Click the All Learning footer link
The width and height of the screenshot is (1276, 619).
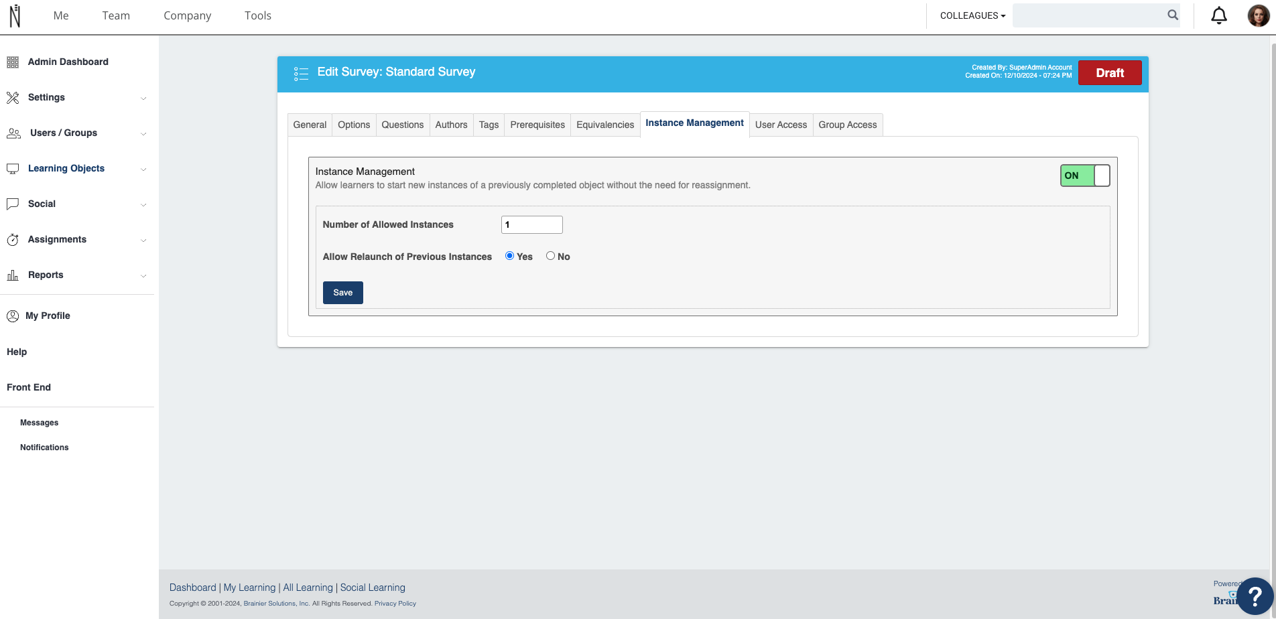(x=308, y=588)
